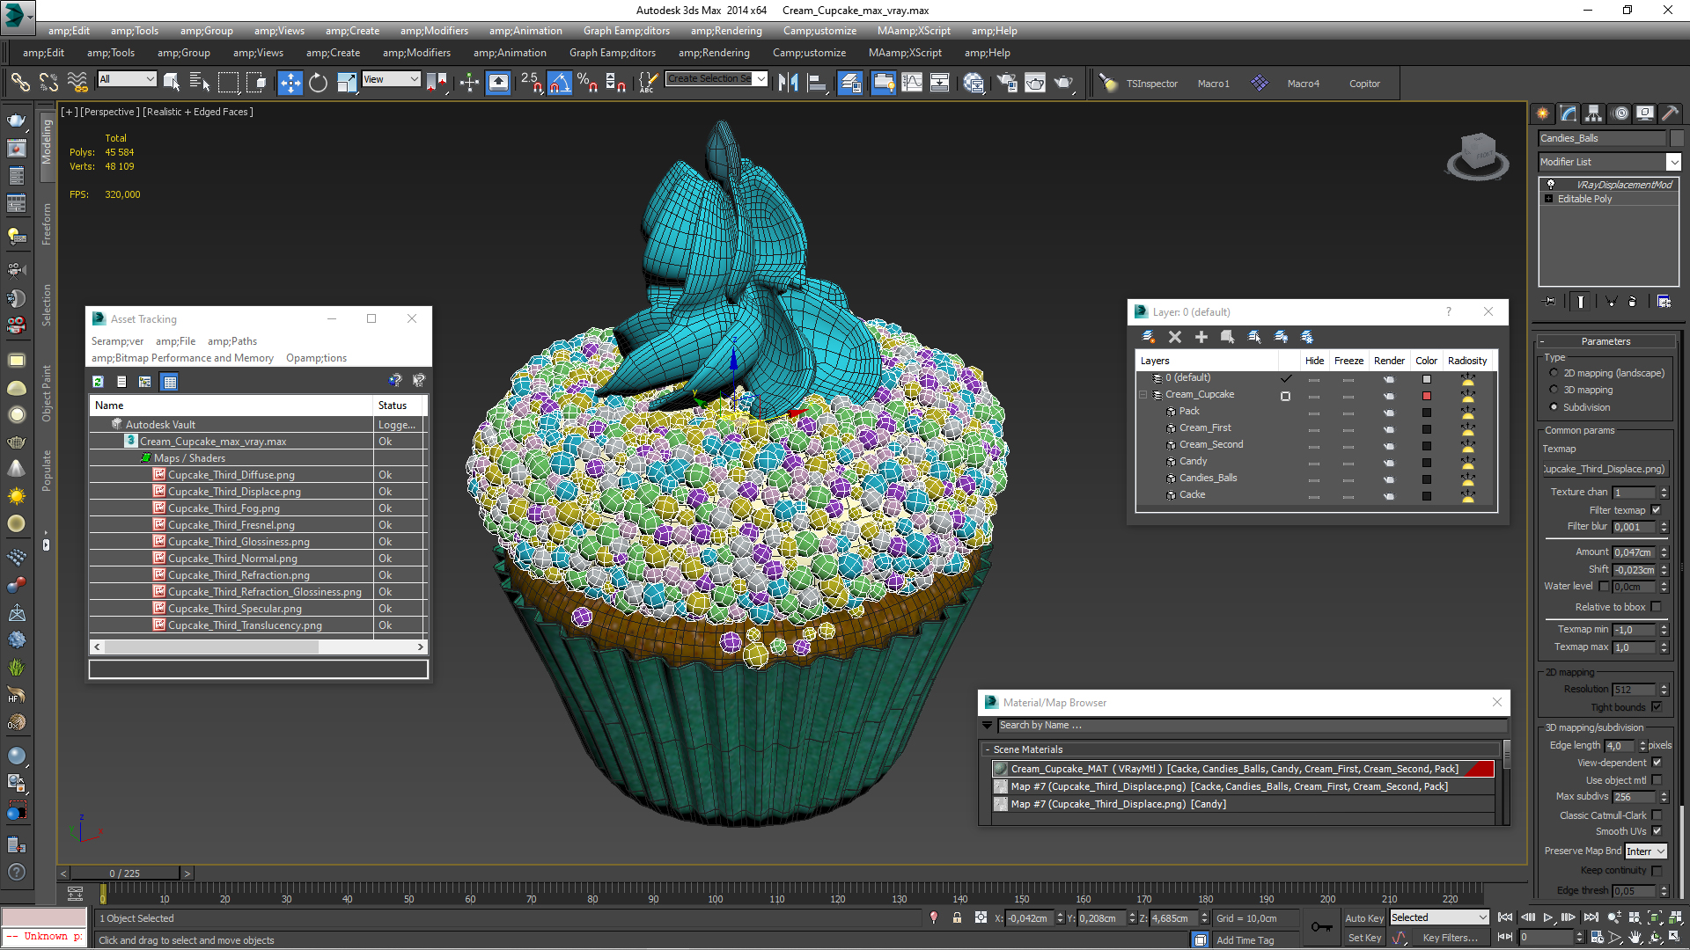Toggle freeze state of Candy layer
This screenshot has height=950, width=1690.
click(x=1350, y=461)
